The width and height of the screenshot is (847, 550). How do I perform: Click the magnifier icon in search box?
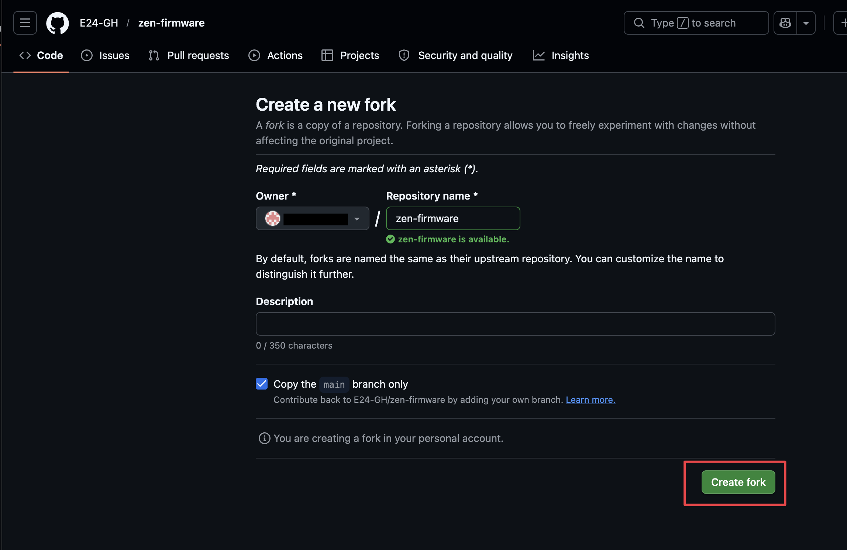click(639, 23)
